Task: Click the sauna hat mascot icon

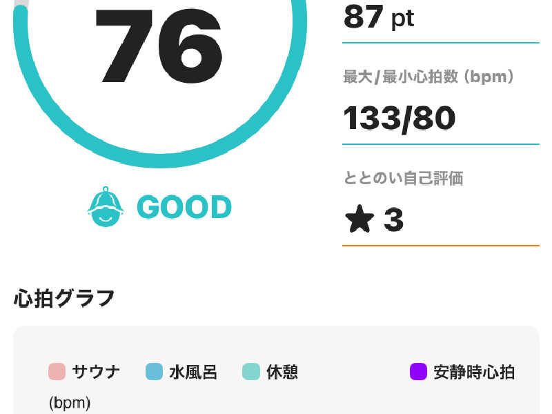Action: (x=106, y=206)
